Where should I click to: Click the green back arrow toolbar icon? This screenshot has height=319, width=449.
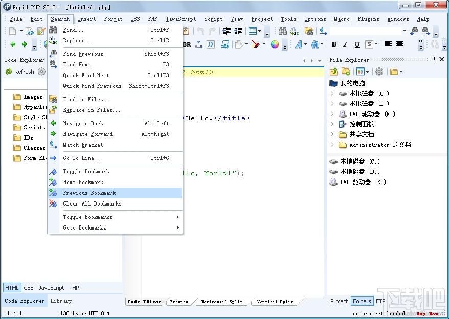pos(13,44)
